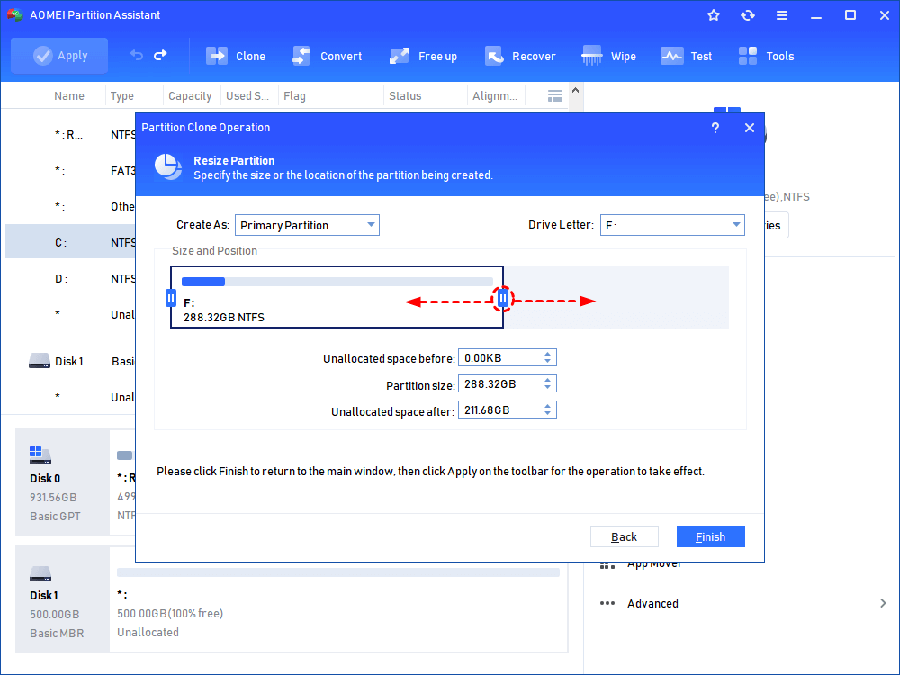Increase Unallocated space after value
The image size is (900, 675).
point(547,406)
